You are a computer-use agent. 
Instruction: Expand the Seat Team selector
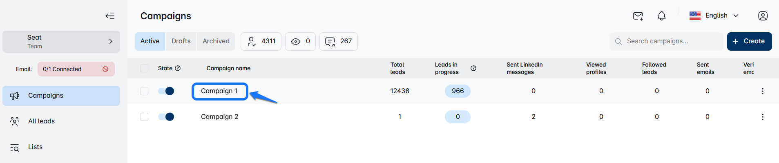click(x=61, y=42)
